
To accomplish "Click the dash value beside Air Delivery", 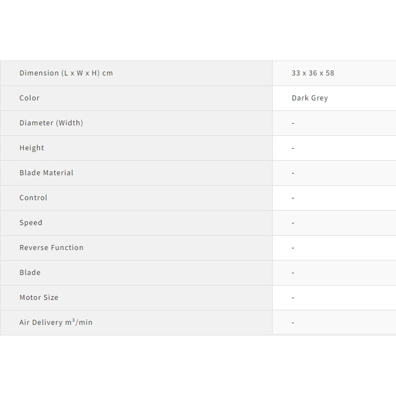I will click(x=293, y=323).
